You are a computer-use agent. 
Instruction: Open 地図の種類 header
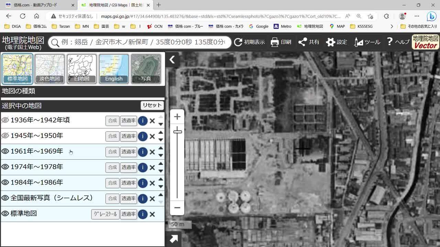coord(82,91)
